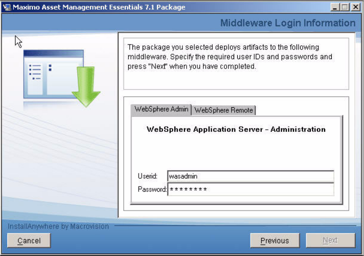This screenshot has width=364, height=256.
Task: Go back with the Previous button
Action: [275, 241]
